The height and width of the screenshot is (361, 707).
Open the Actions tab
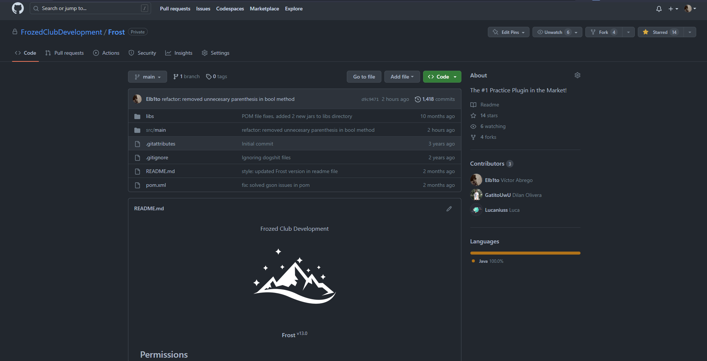106,53
